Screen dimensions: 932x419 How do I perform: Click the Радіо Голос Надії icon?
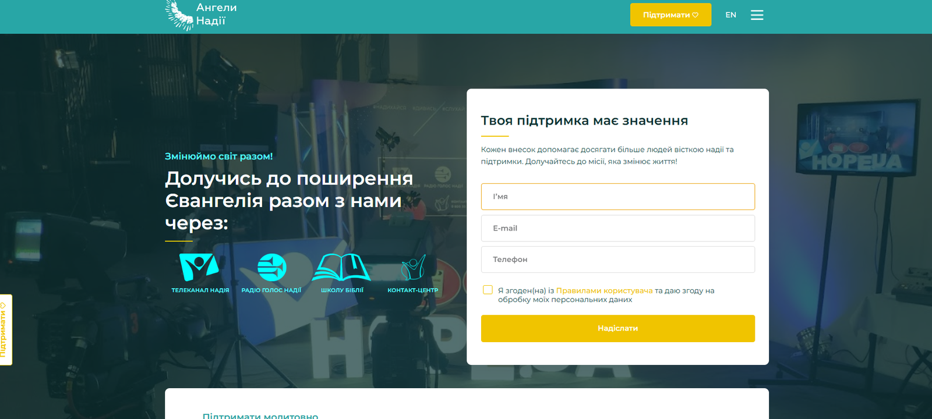[x=271, y=268]
